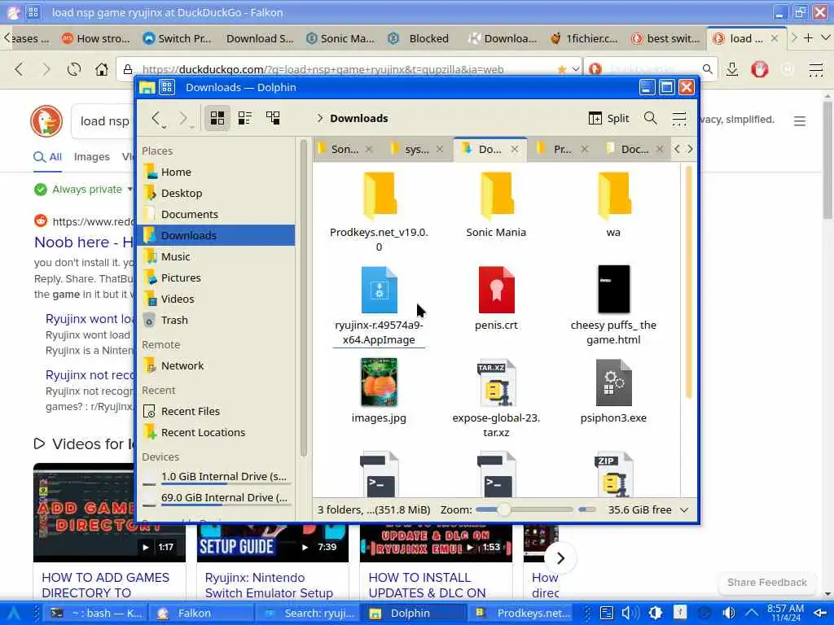Select the psiphon3.exe file
The width and height of the screenshot is (834, 625).
[x=613, y=391]
